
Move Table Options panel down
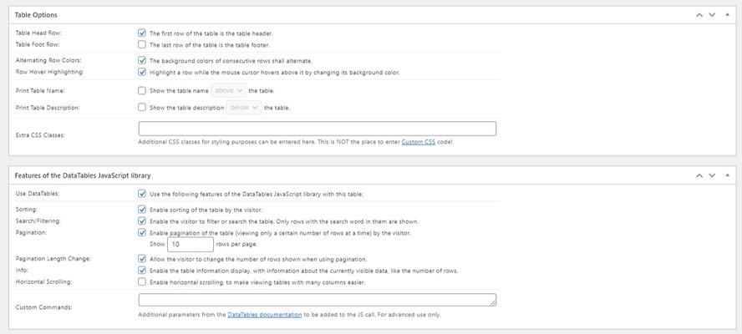712,15
